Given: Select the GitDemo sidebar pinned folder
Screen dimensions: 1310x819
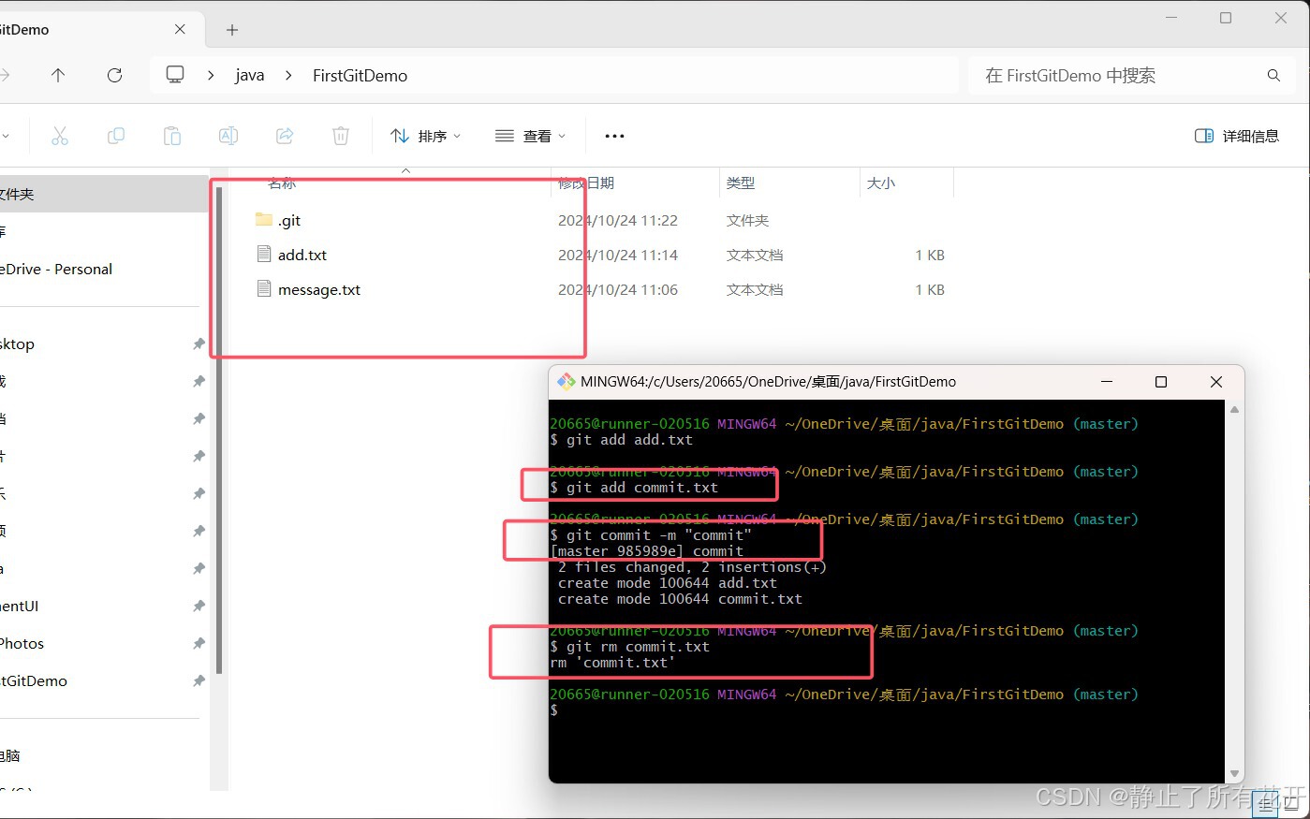Looking at the screenshot, I should pyautogui.click(x=34, y=680).
